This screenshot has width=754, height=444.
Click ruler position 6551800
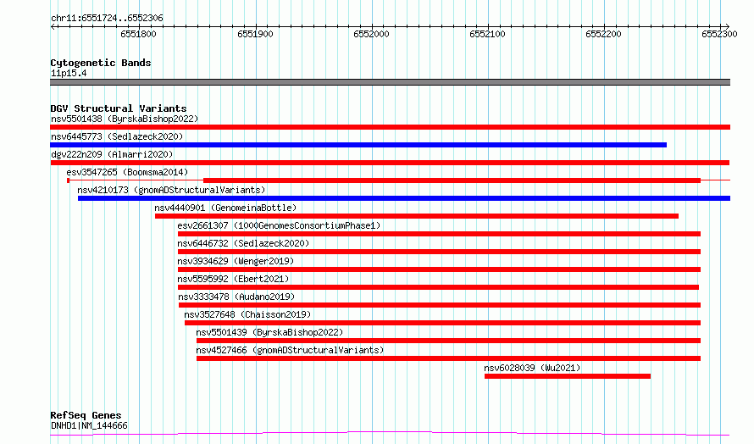point(138,34)
